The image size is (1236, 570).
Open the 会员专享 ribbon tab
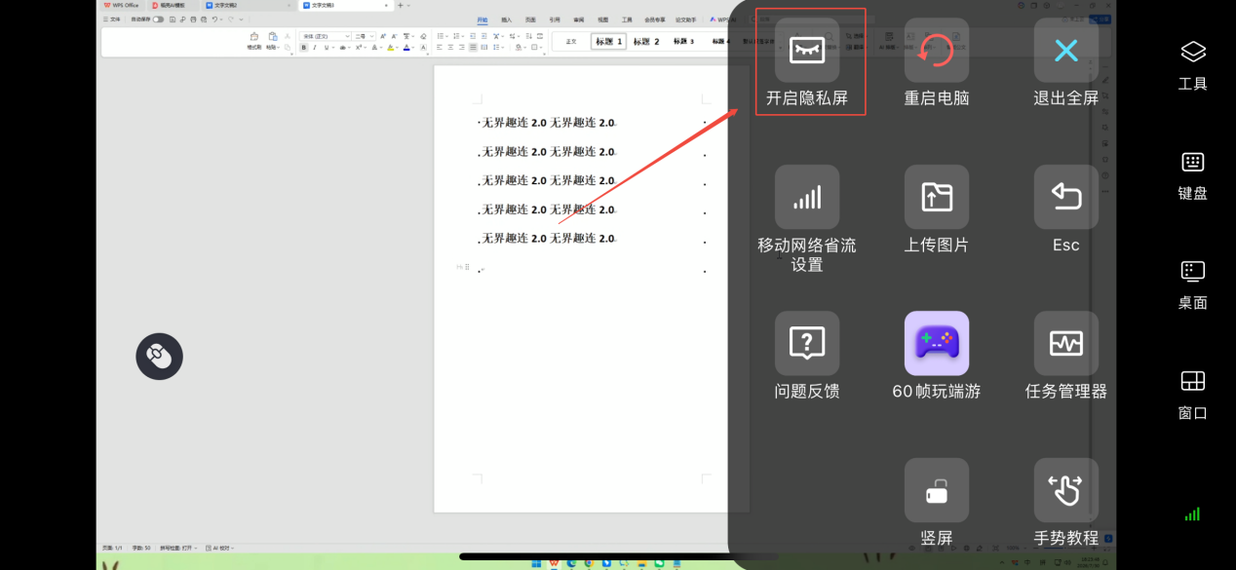click(655, 19)
